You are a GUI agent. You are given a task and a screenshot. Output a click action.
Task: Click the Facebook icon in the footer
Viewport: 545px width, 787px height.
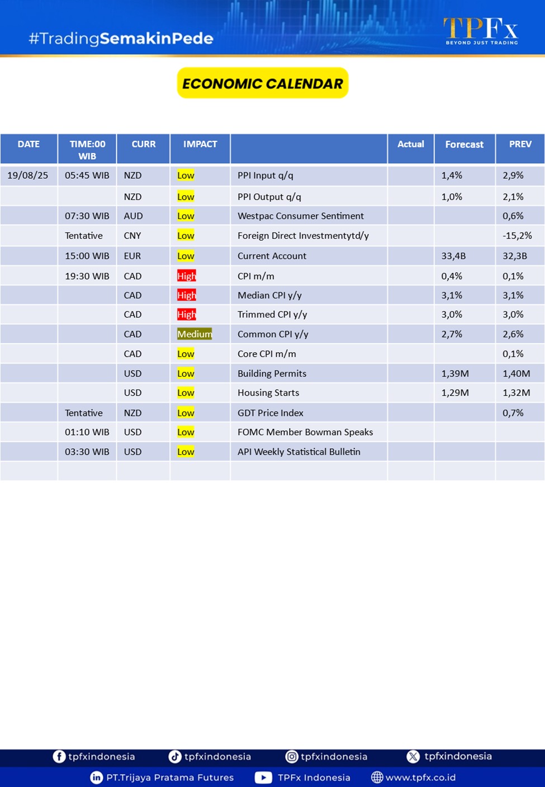59,756
